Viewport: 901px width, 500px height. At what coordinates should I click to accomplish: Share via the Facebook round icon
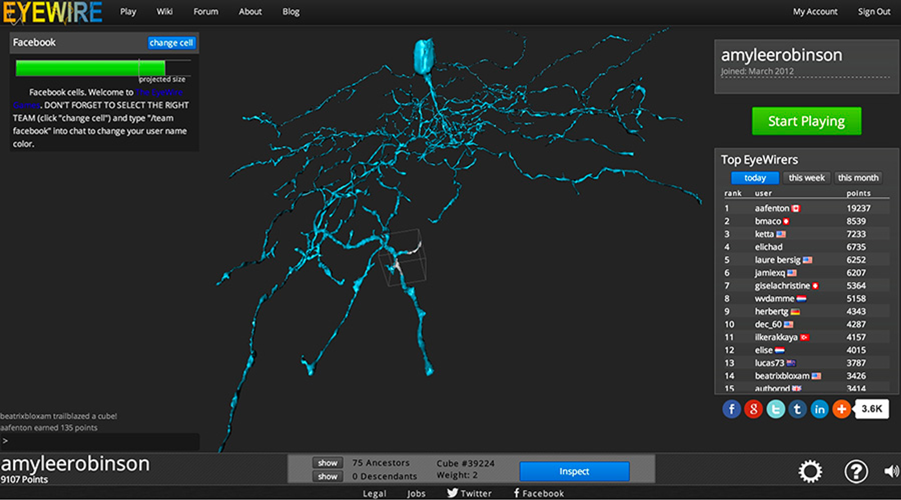[732, 409]
